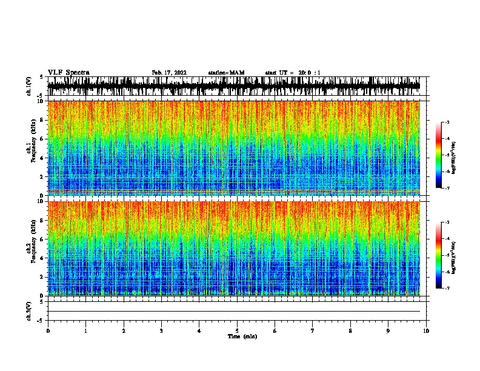480x371 pixels.
Task: Click the 'station=MAM' label
Action: point(226,73)
